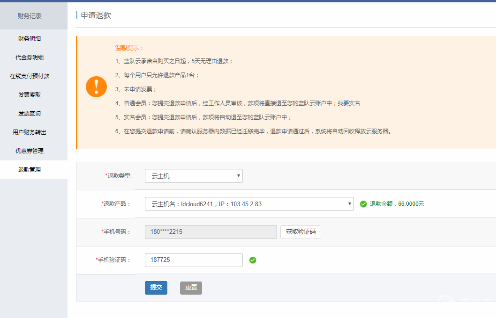This screenshot has height=318, width=496.
Task: Open 财务明细 in the sidebar
Action: (30, 39)
